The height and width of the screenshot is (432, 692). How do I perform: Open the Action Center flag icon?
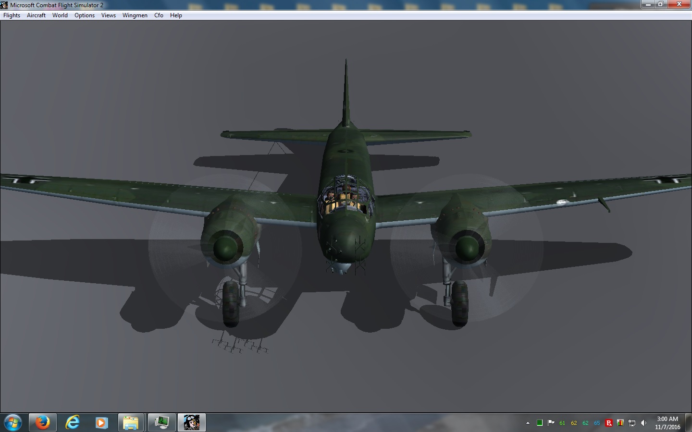[x=551, y=423]
